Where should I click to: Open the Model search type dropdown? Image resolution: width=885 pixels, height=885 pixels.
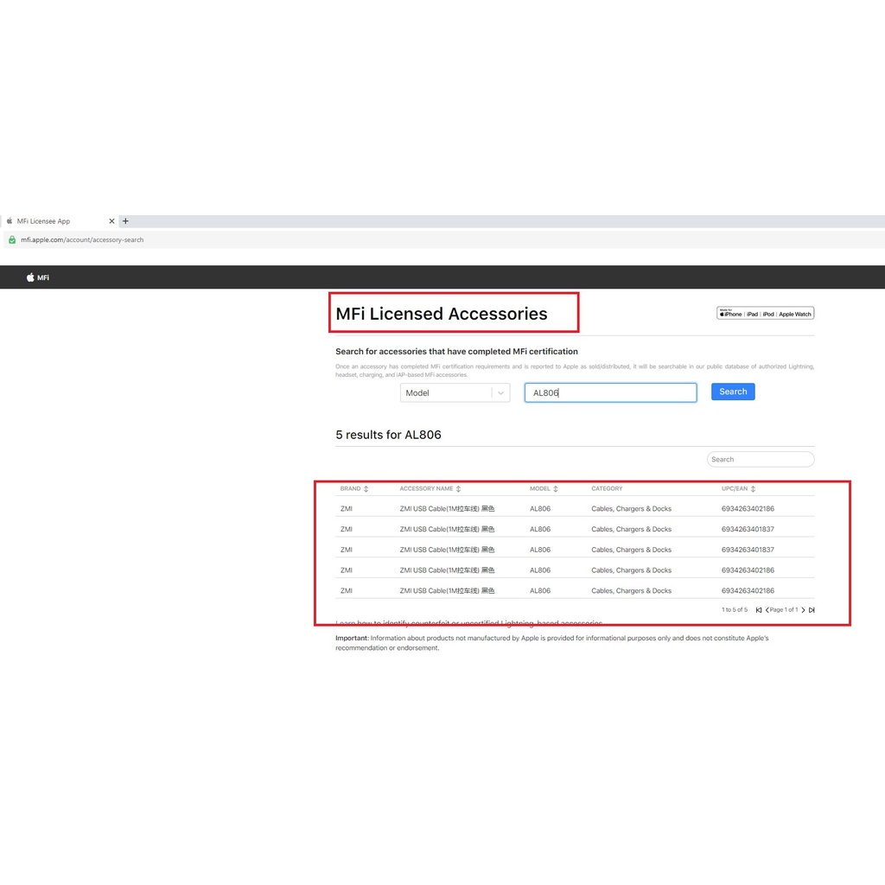pos(446,392)
